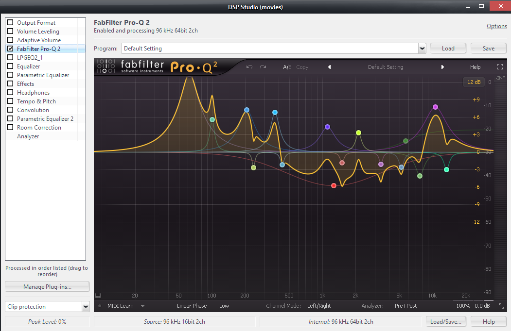
Task: Enable the Volume Leveling checkbox
Action: [x=10, y=31]
